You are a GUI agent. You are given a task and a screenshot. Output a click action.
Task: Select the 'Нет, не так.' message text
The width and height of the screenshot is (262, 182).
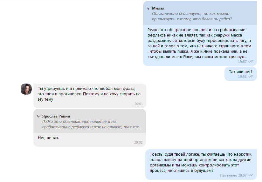point(48,138)
